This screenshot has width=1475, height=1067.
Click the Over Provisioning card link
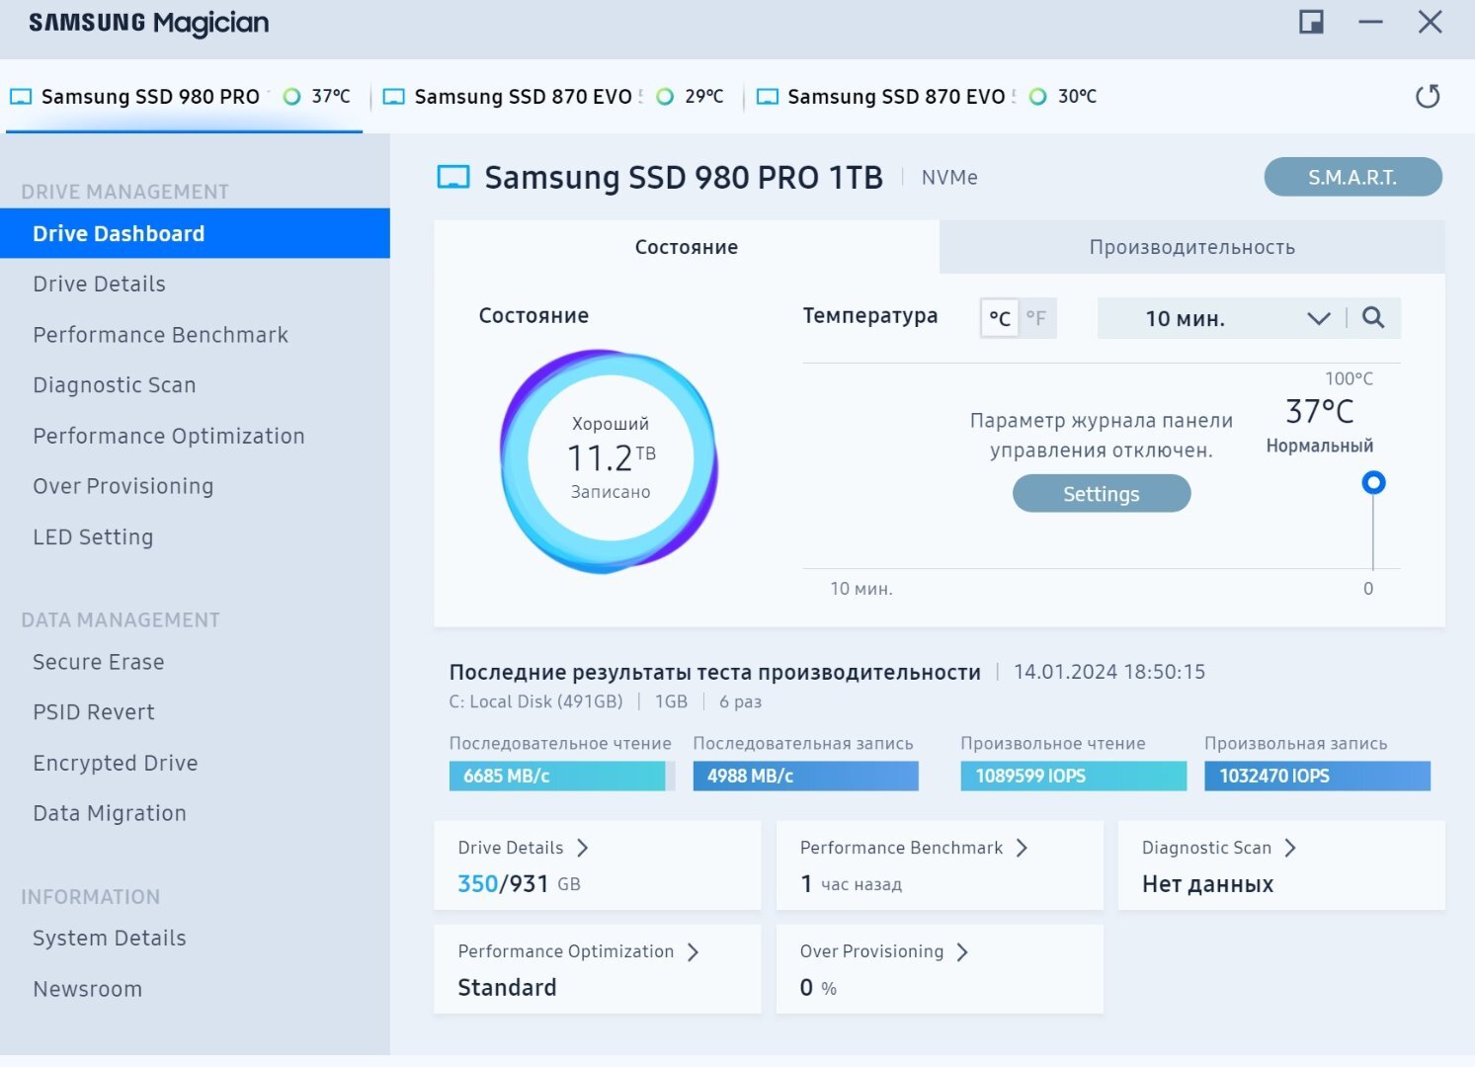click(x=872, y=951)
